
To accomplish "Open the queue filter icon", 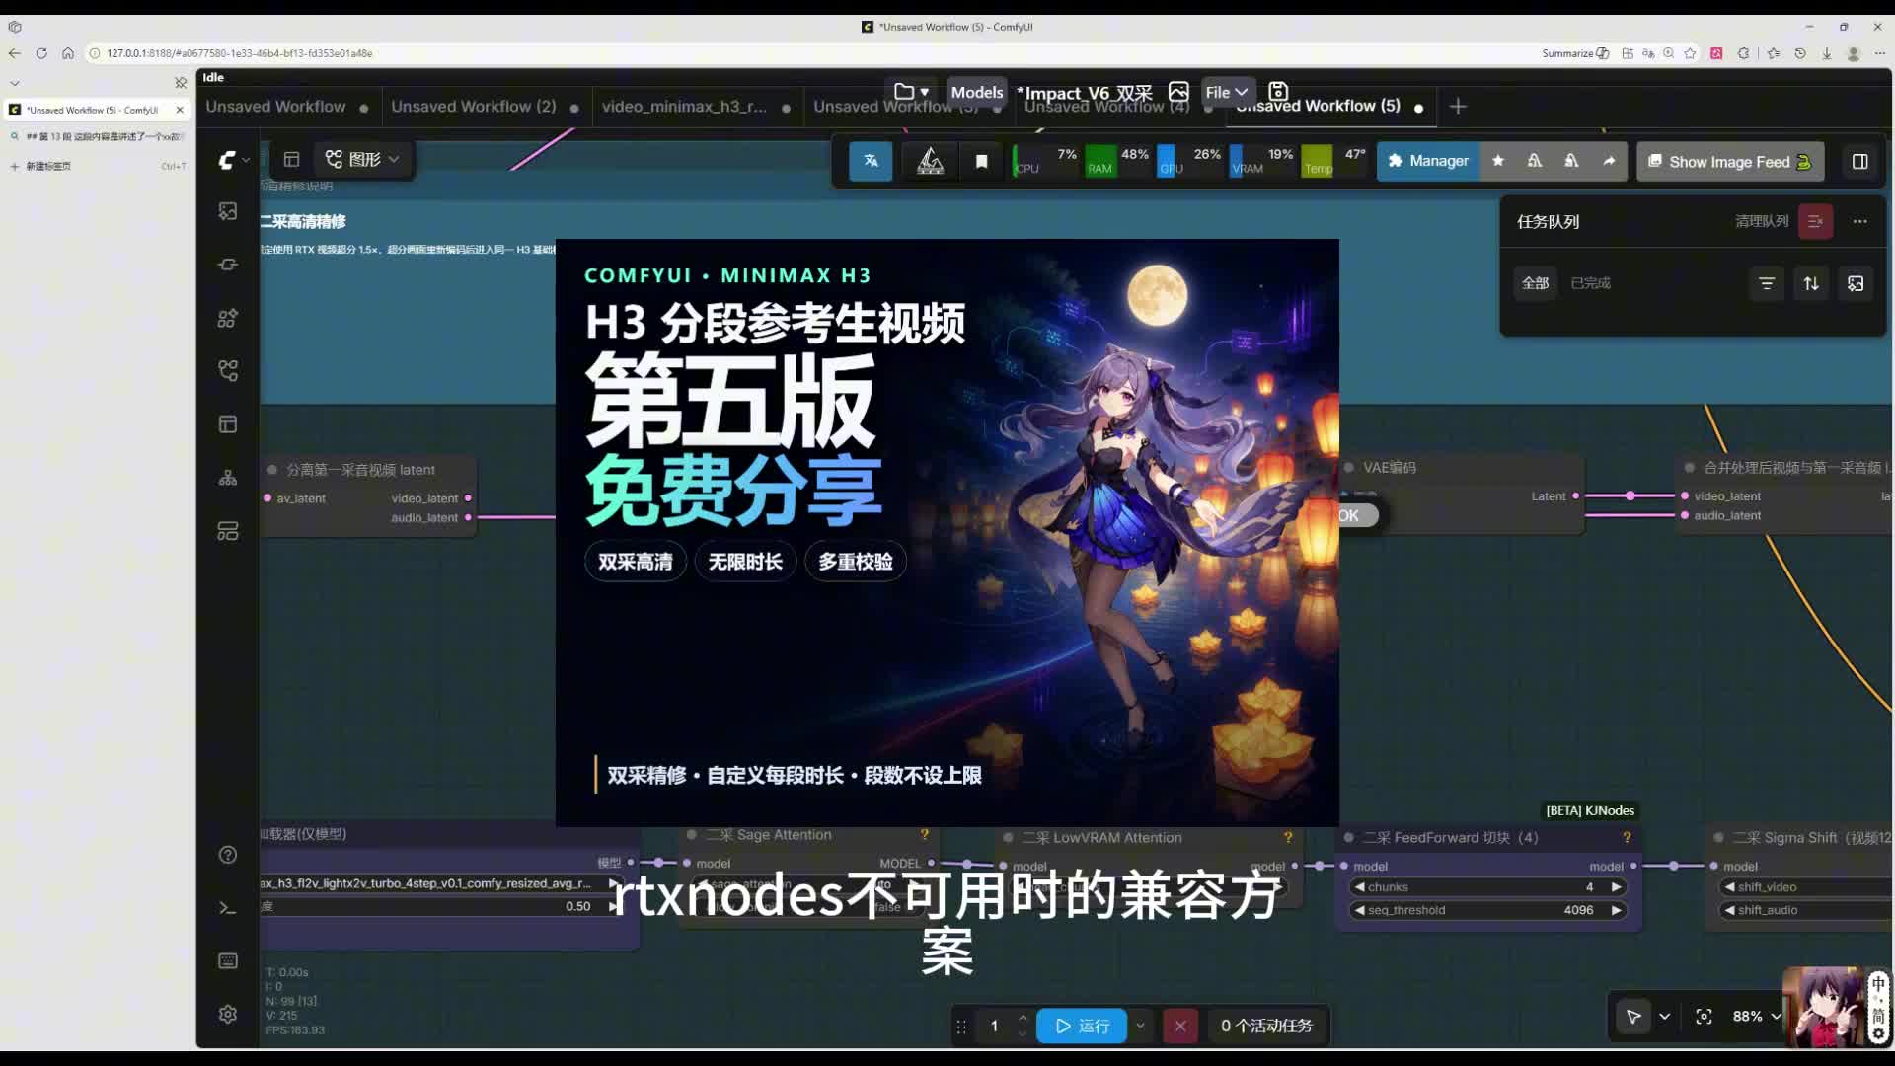I will pos(1767,283).
